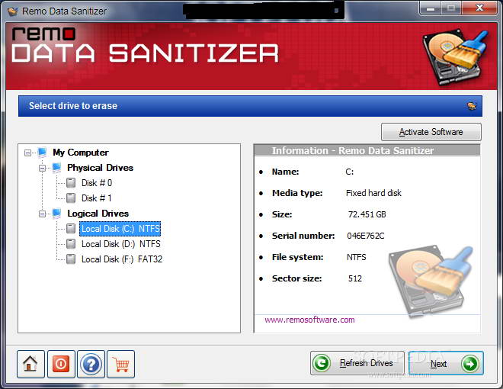The height and width of the screenshot is (389, 503).
Task: Click the green Refresh Drives arrow icon
Action: pos(322,363)
